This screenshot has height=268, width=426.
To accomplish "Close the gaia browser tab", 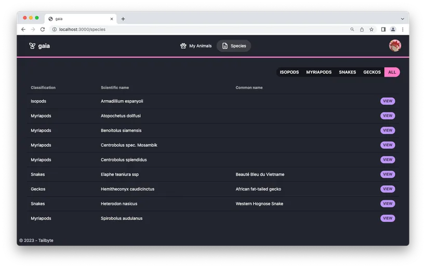I will pyautogui.click(x=112, y=19).
